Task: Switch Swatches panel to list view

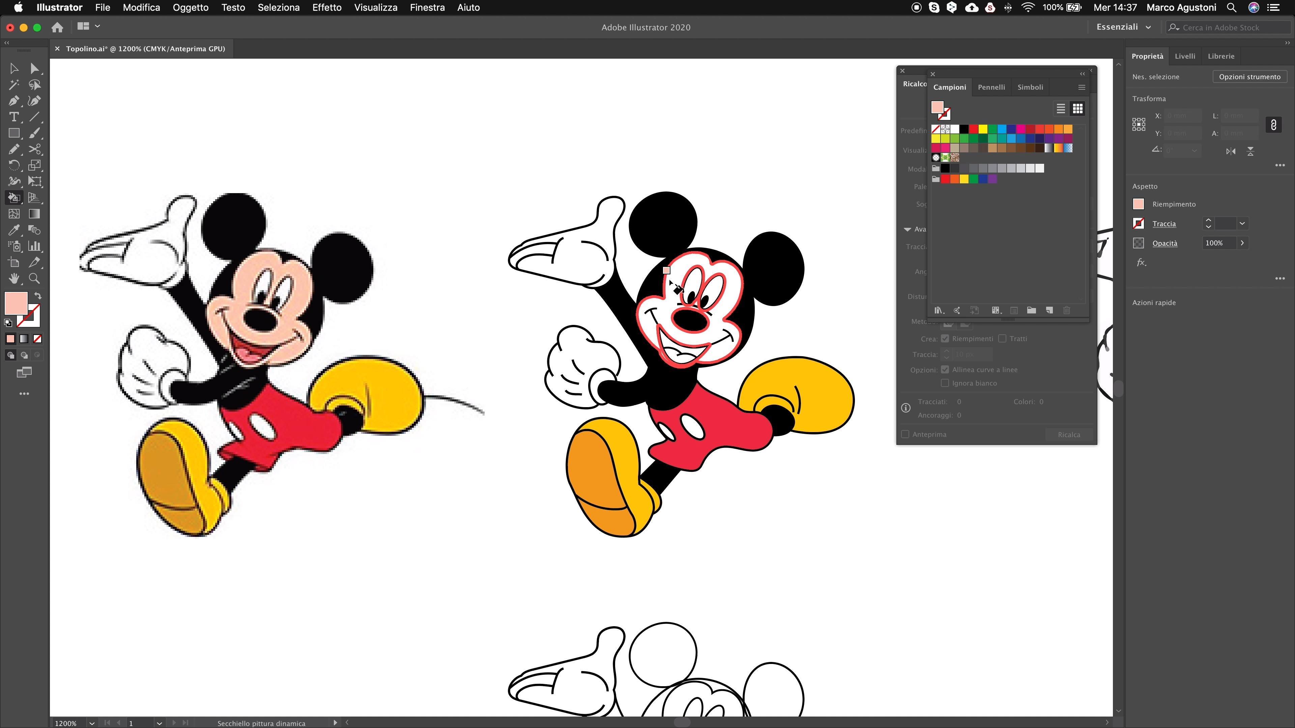Action: (1061, 109)
